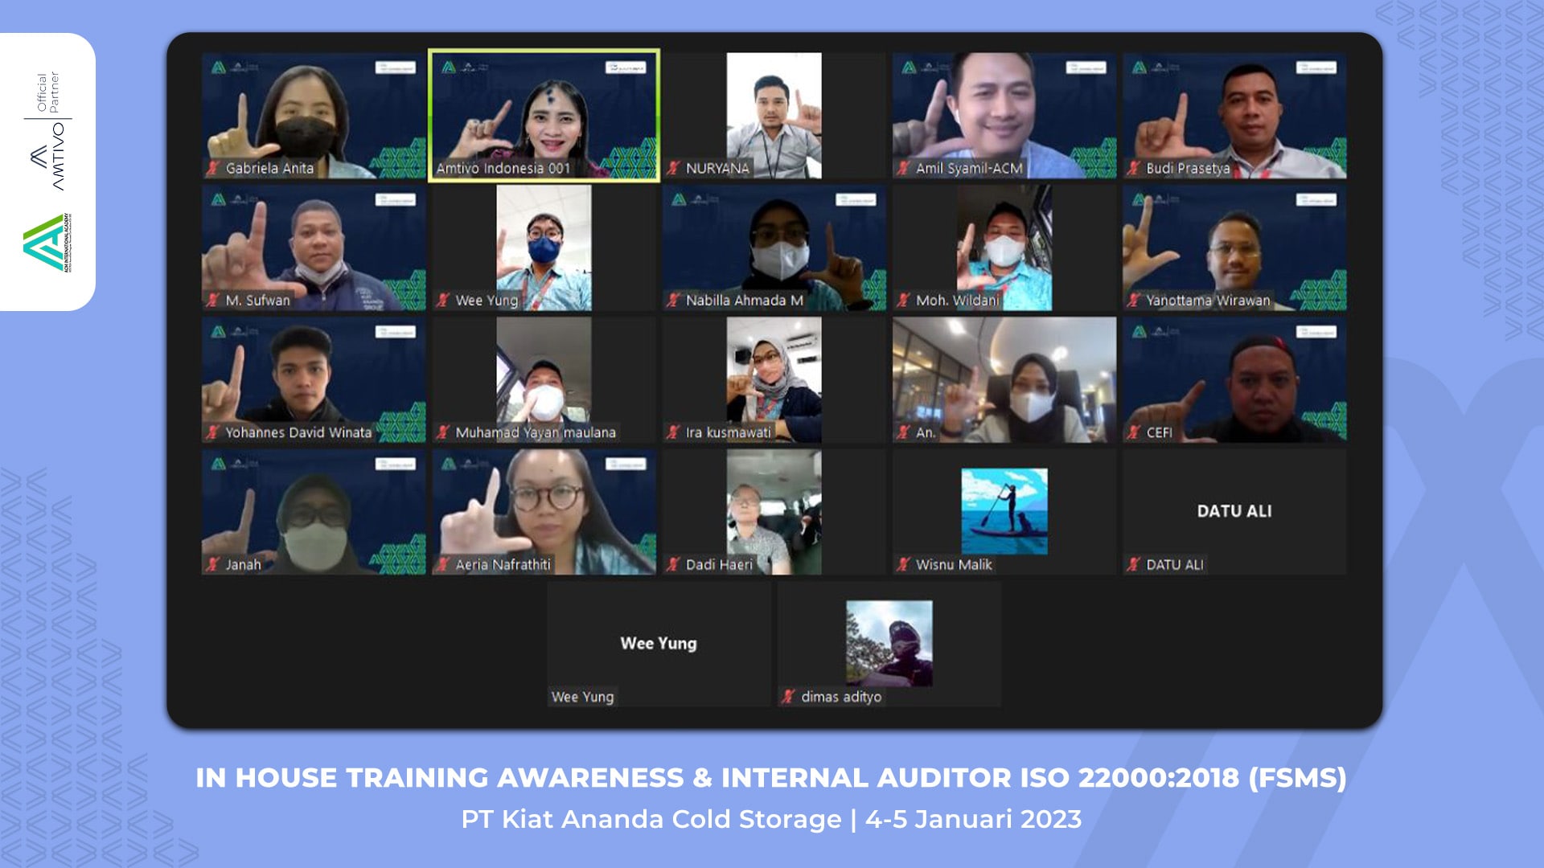Click the Ira kusmawati video tile
The image size is (1544, 868).
(774, 379)
